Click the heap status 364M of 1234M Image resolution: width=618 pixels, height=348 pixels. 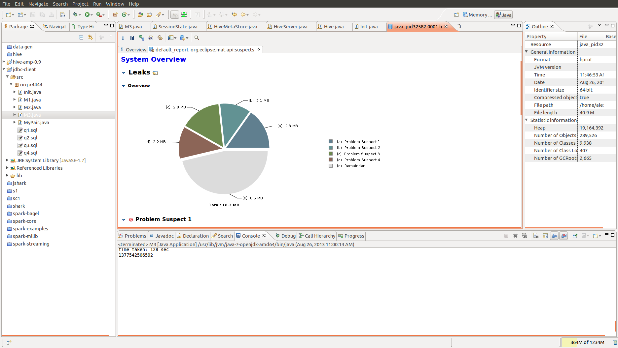587,342
